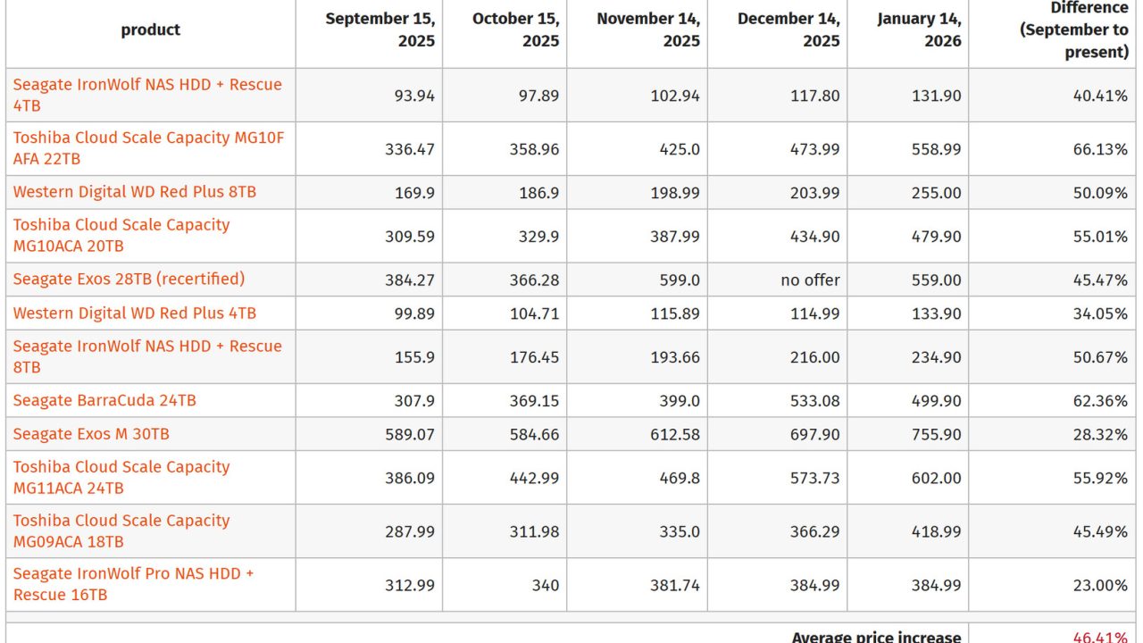Open the Seagate Exos M 30TB link
Screen dimensions: 1143x643
(91, 434)
